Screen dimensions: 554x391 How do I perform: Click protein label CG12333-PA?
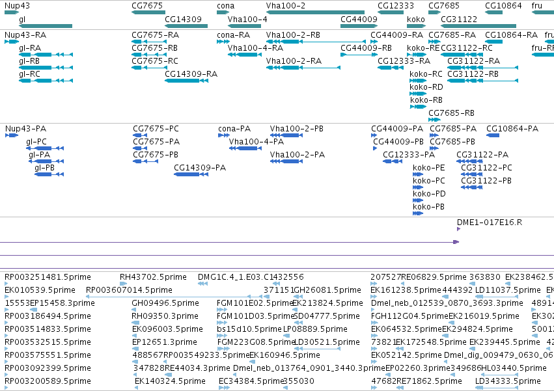pyautogui.click(x=409, y=155)
